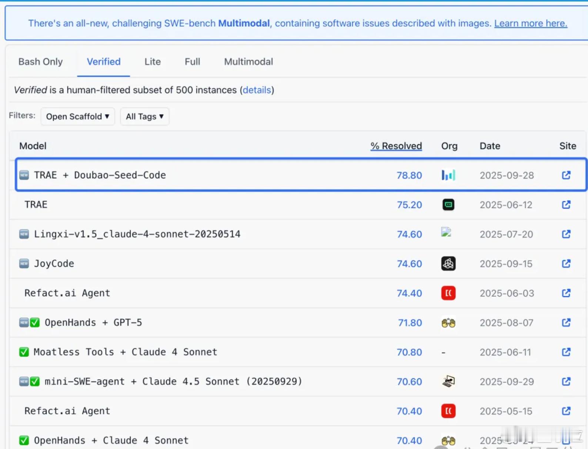
Task: Open site link for Moatless Tools row
Action: click(566, 352)
